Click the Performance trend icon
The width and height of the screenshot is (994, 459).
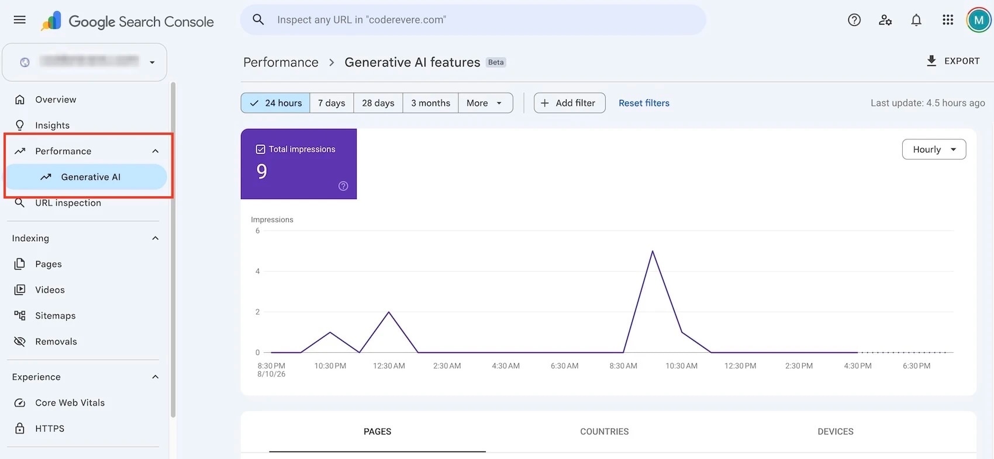tap(20, 151)
